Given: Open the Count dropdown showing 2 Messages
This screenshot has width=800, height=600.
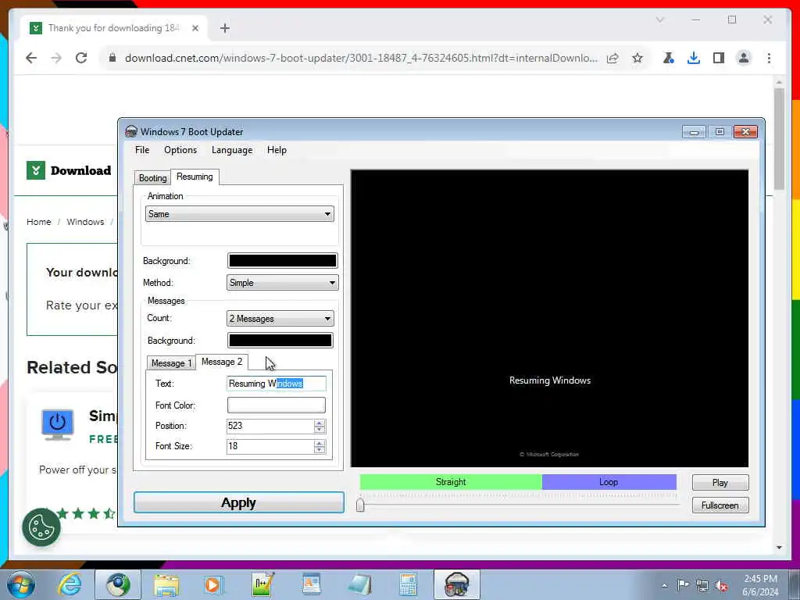Looking at the screenshot, I should point(280,319).
